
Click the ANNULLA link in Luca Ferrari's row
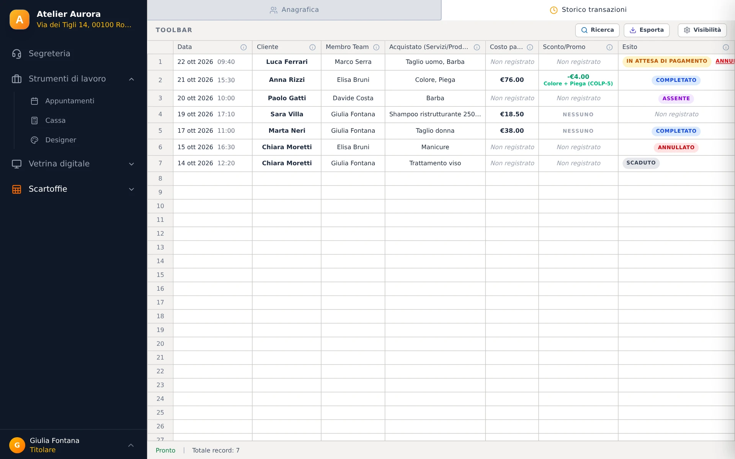click(x=725, y=61)
